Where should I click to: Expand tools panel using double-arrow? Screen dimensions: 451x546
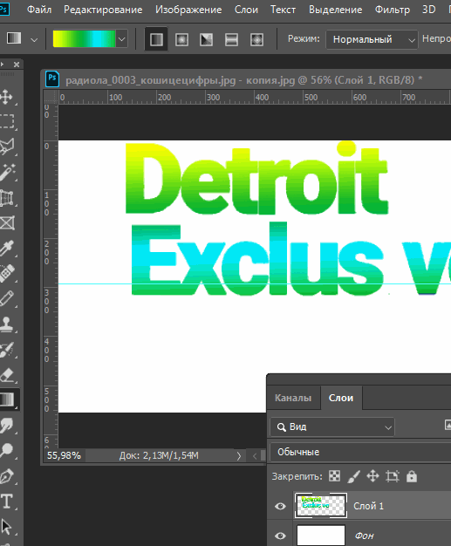coord(3,65)
